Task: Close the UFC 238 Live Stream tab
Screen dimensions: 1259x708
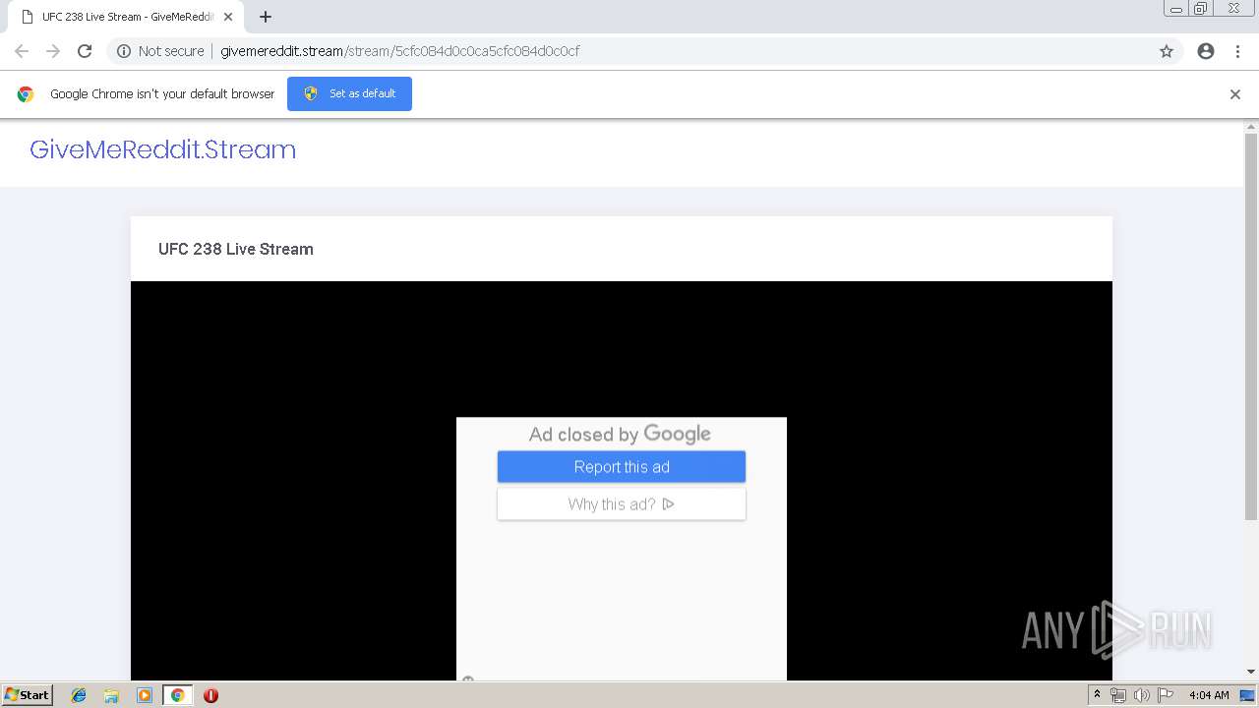Action: [228, 17]
